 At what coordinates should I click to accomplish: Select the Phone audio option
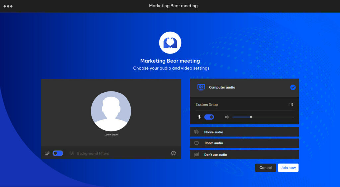[x=244, y=132]
